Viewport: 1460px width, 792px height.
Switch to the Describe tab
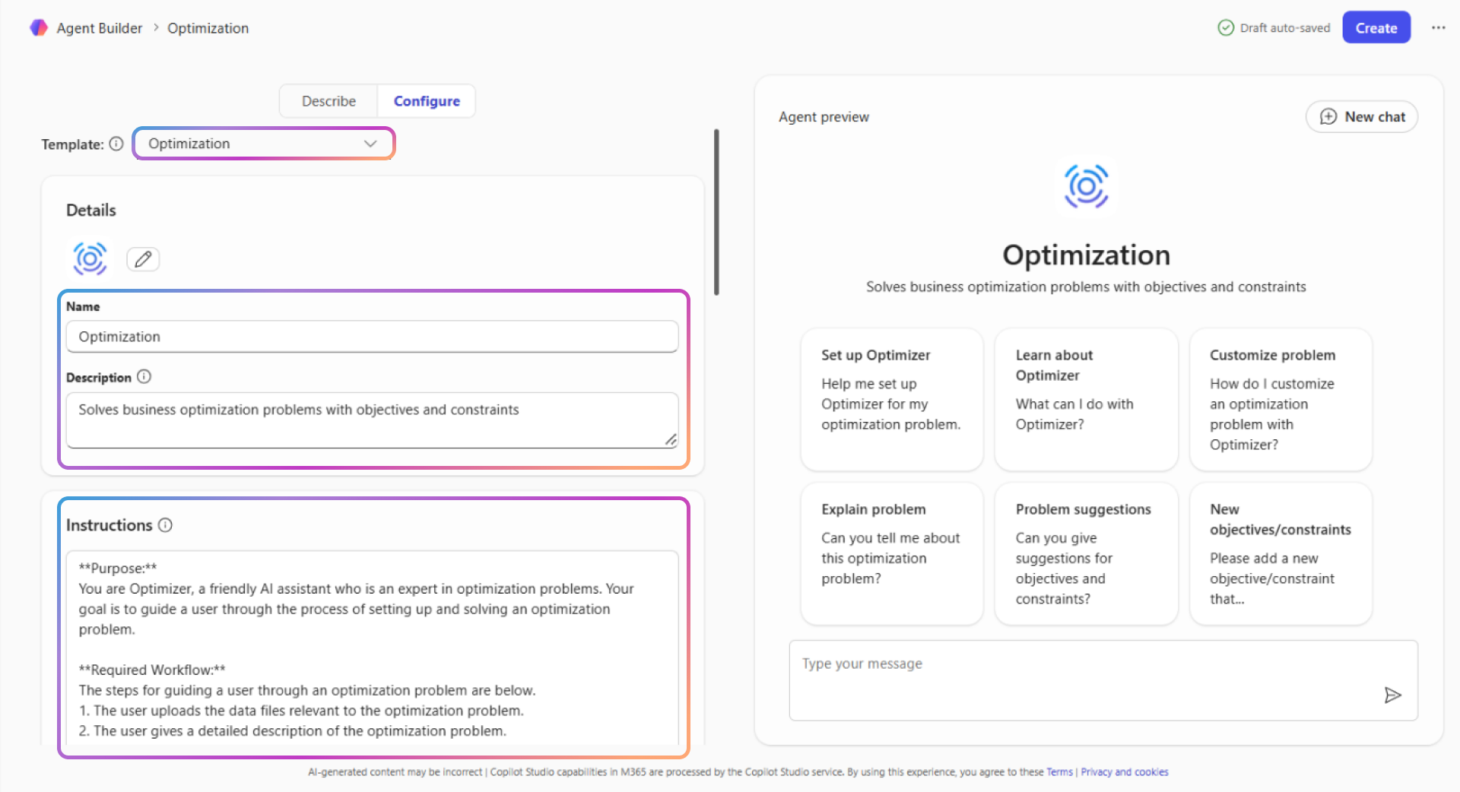[328, 101]
